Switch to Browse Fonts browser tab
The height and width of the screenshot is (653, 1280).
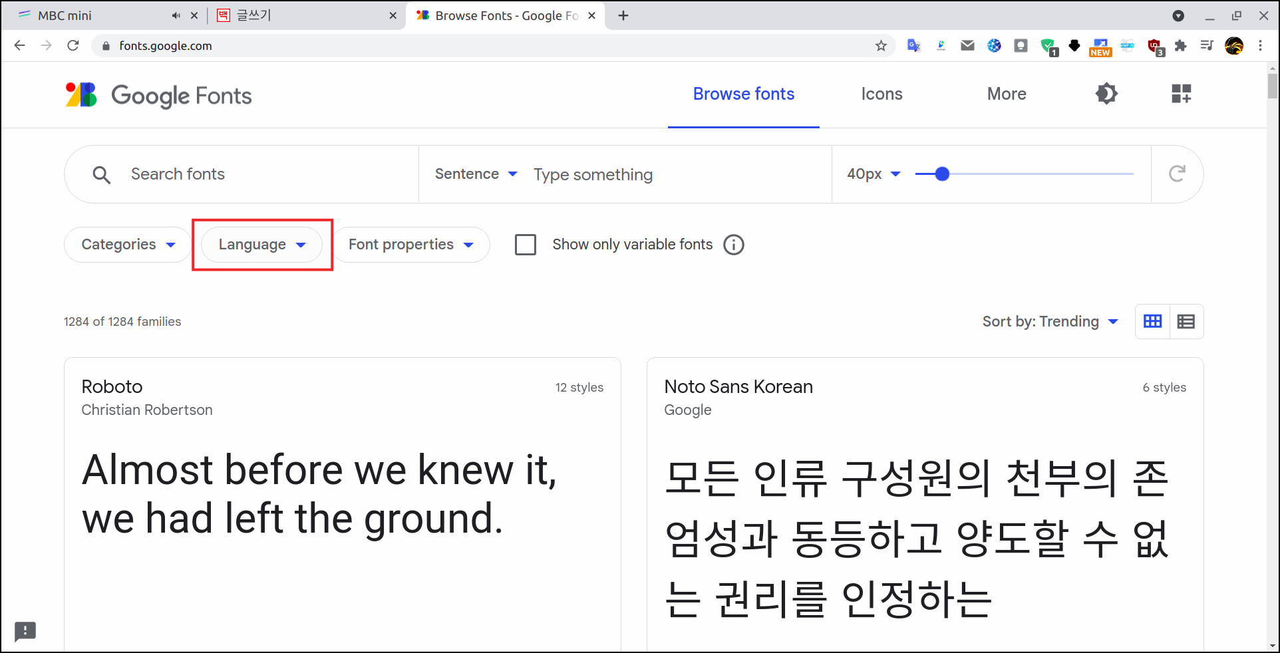point(506,16)
